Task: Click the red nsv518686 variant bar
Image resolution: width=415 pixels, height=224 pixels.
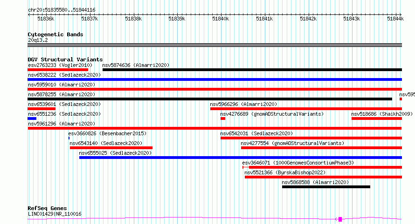Action: (x=377, y=119)
